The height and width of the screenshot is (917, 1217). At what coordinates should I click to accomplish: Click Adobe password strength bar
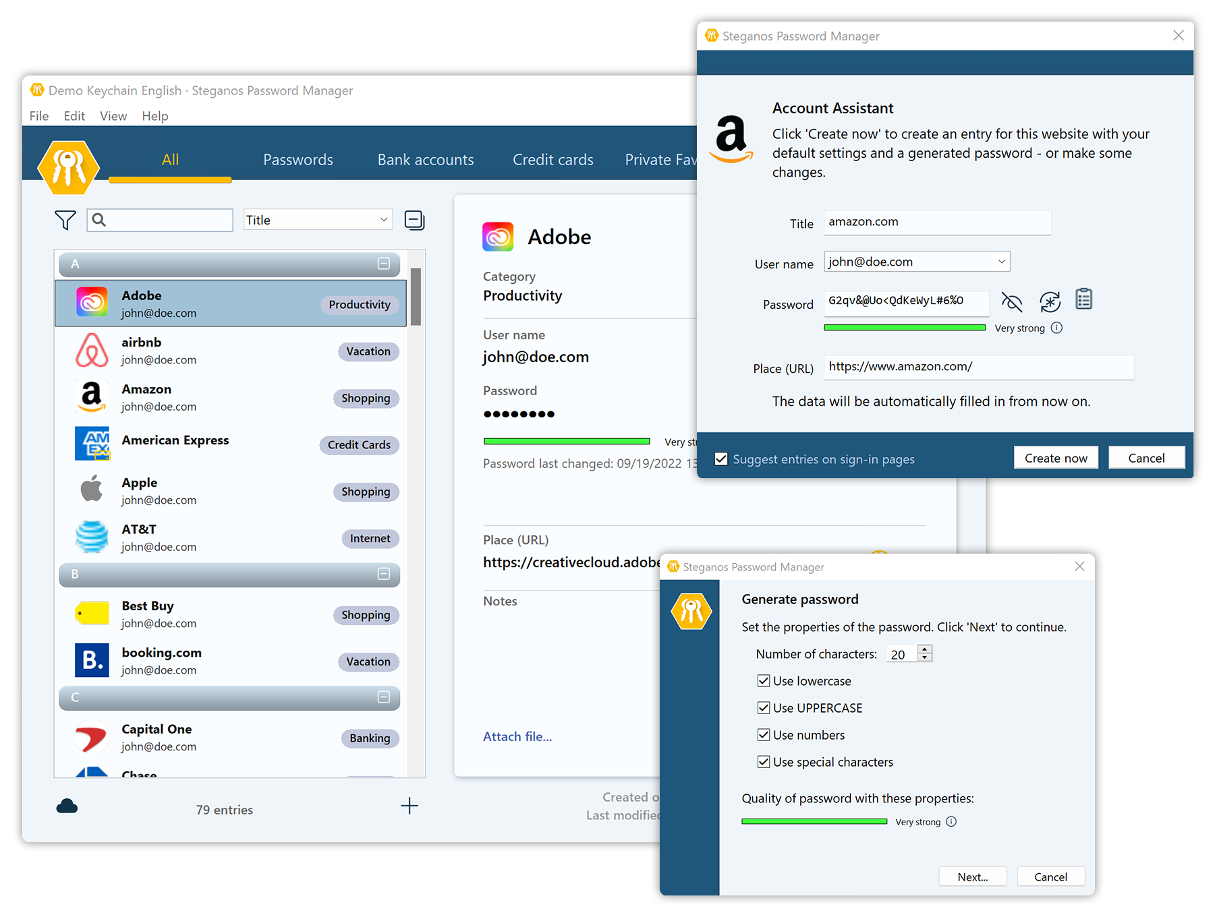(567, 442)
